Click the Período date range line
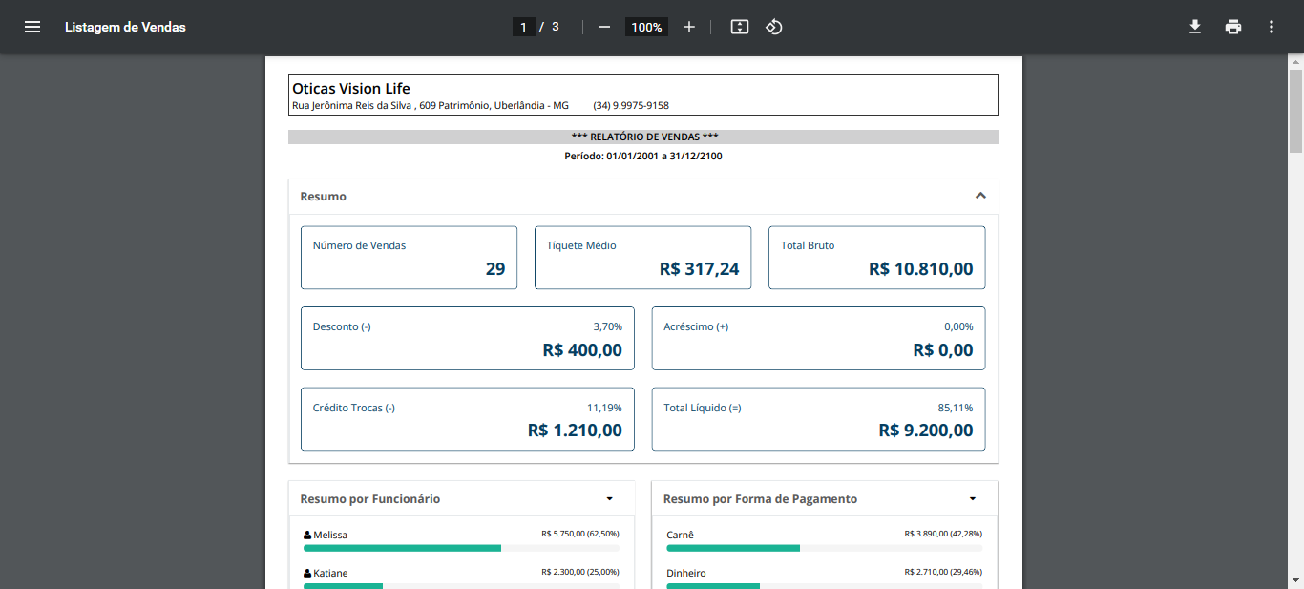The height and width of the screenshot is (589, 1304). pyautogui.click(x=643, y=155)
